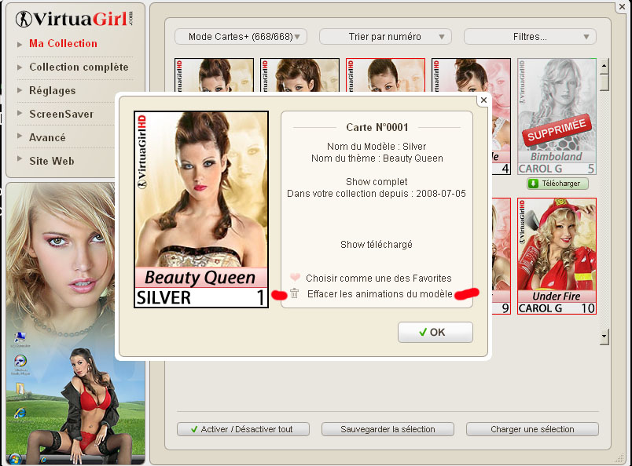Click the card list scroll-up arrow
This screenshot has height=466, width=632.
click(604, 66)
